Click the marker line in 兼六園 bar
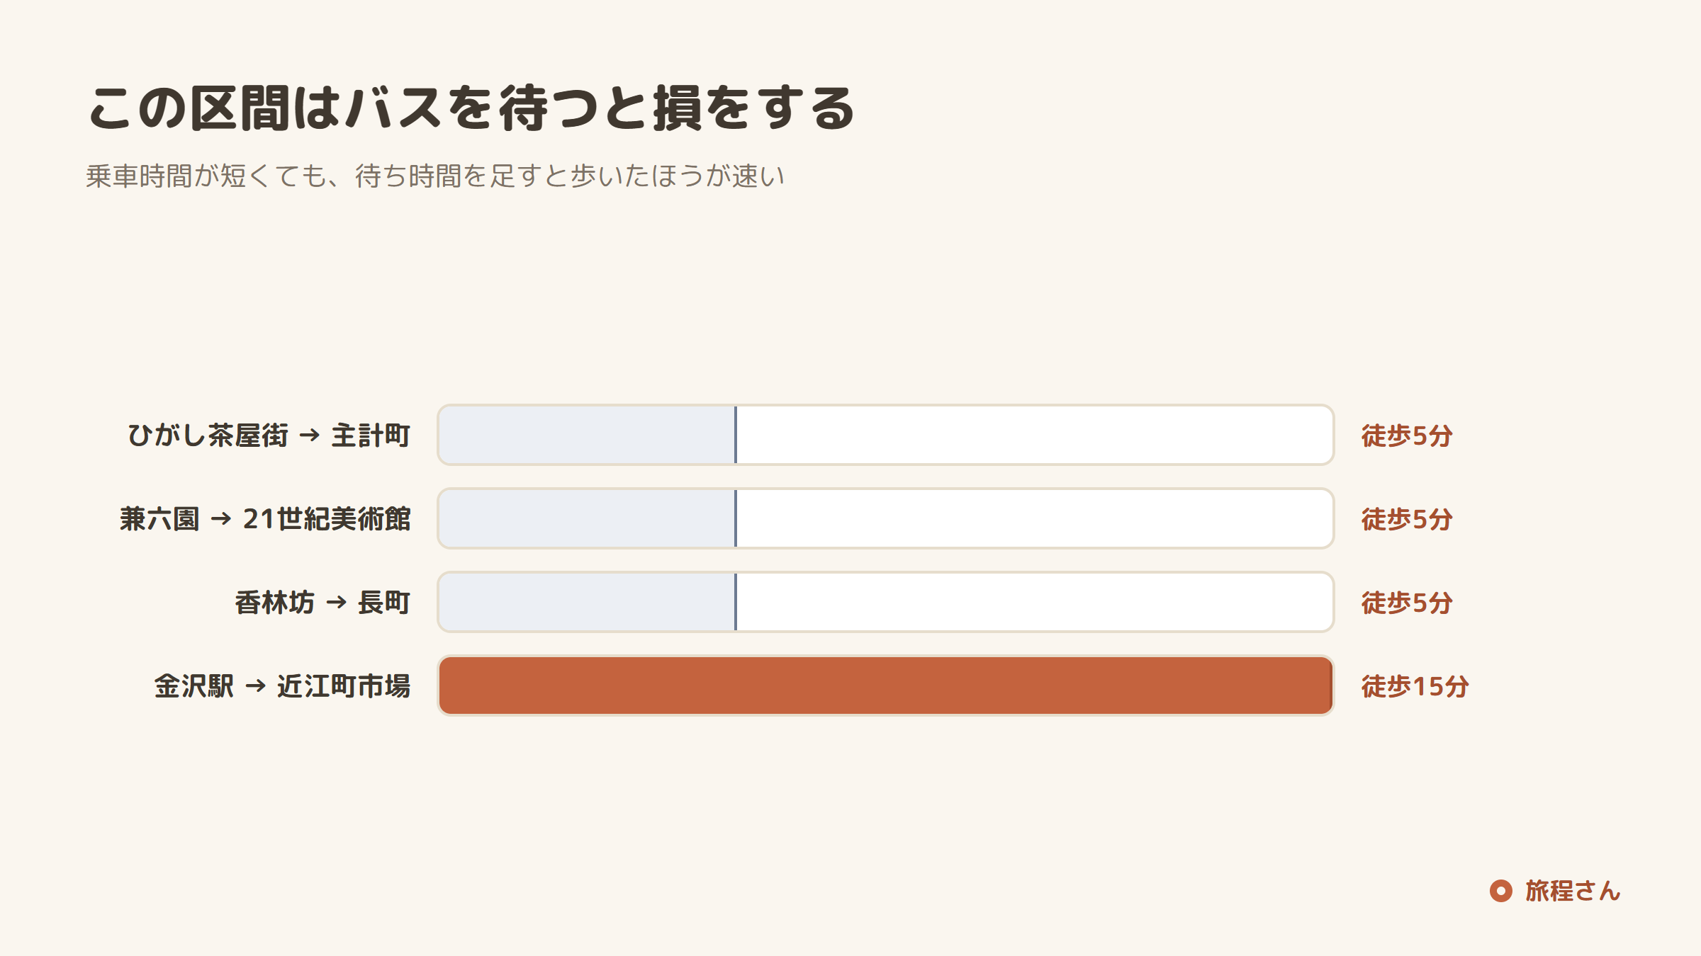 (736, 518)
